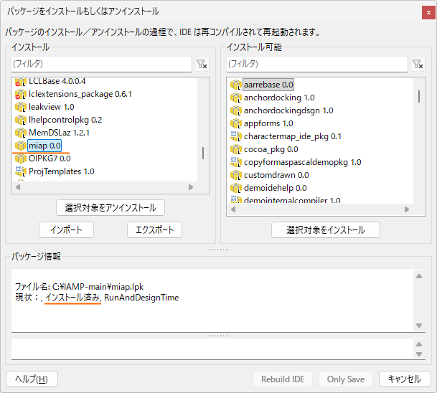Click the anchordockingdsgn 1.0 package icon

(x=236, y=110)
